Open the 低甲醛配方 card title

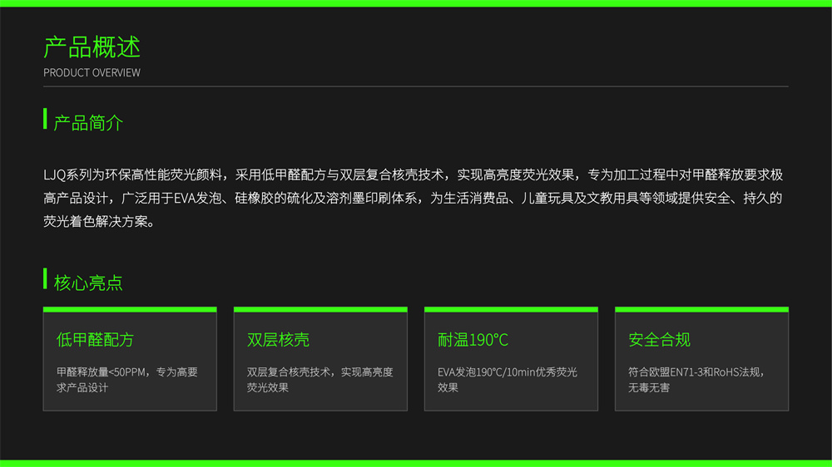pyautogui.click(x=95, y=340)
